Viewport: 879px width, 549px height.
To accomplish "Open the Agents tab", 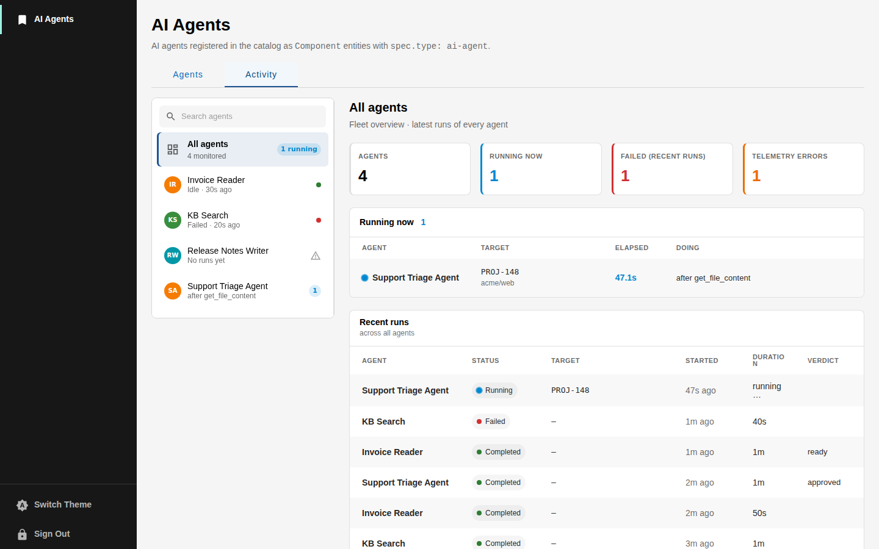I will [x=188, y=74].
